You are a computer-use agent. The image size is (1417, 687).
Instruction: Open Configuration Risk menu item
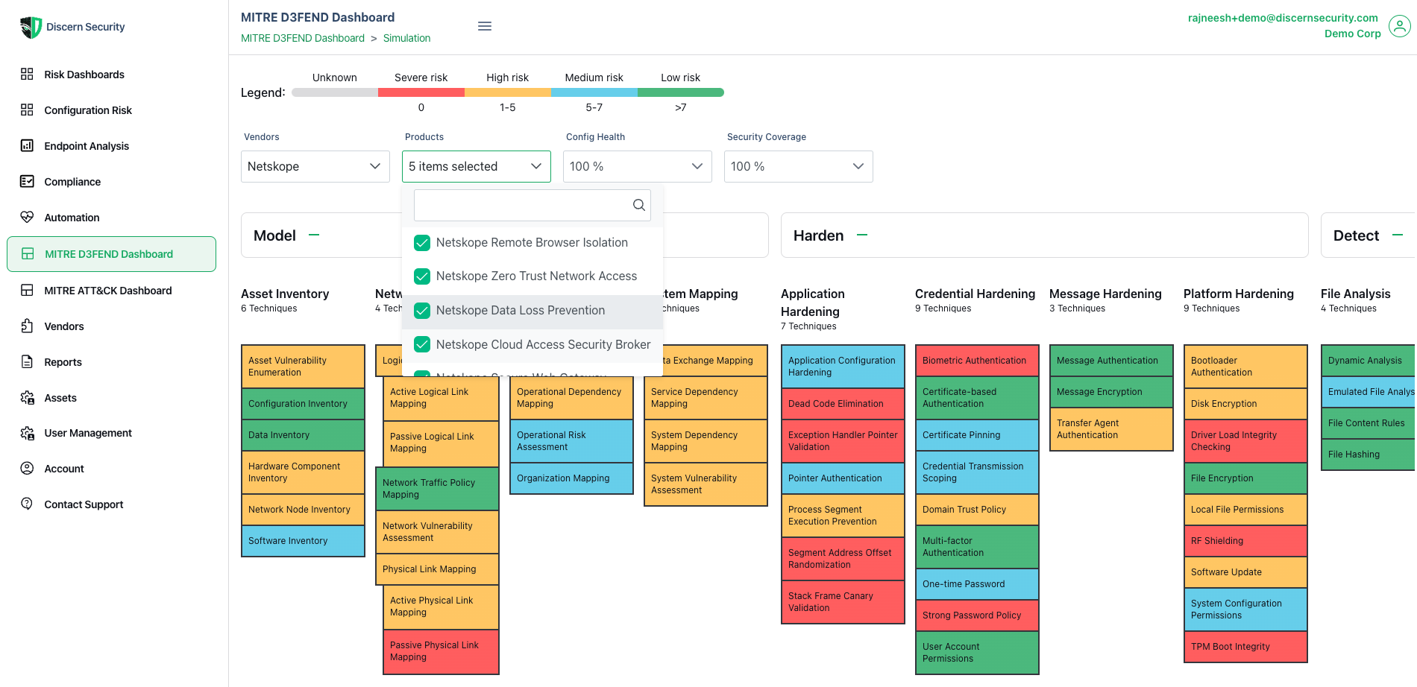point(88,110)
